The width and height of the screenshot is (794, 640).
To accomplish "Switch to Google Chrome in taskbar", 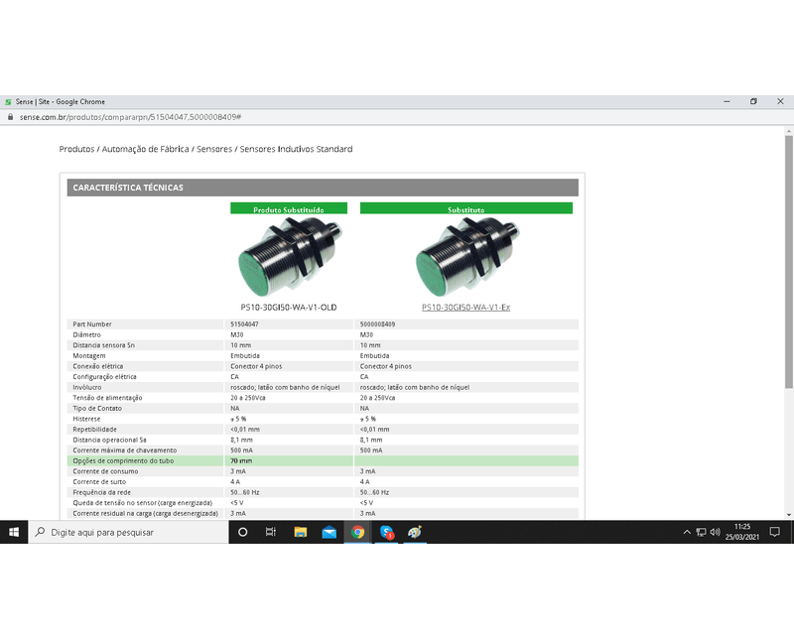I will pyautogui.click(x=357, y=532).
